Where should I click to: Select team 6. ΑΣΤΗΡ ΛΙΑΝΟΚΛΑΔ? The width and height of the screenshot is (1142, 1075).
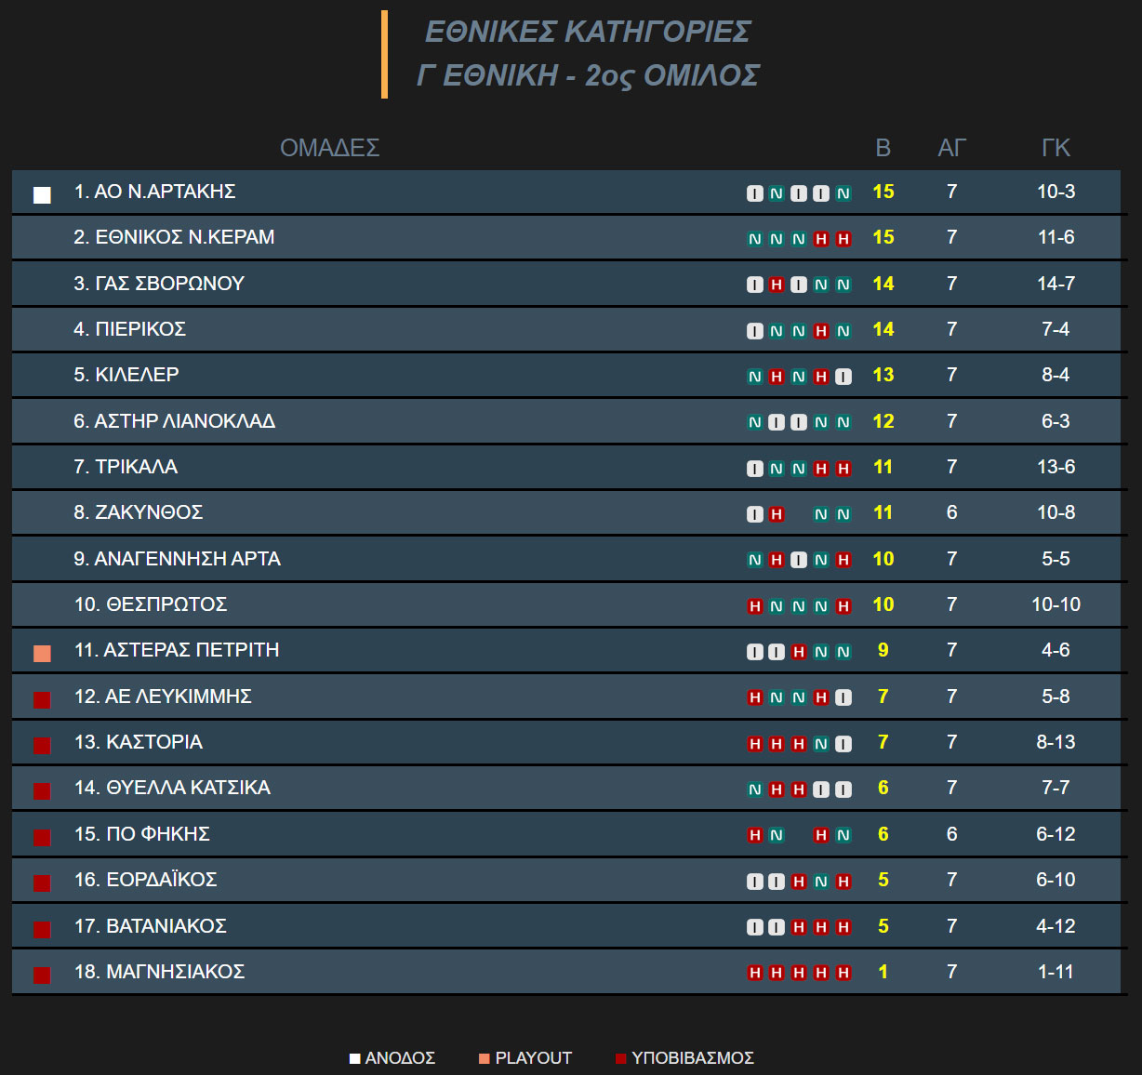tap(175, 421)
